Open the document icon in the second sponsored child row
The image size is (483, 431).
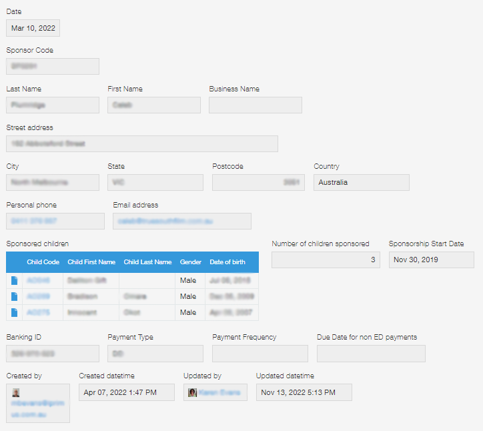pyautogui.click(x=15, y=296)
